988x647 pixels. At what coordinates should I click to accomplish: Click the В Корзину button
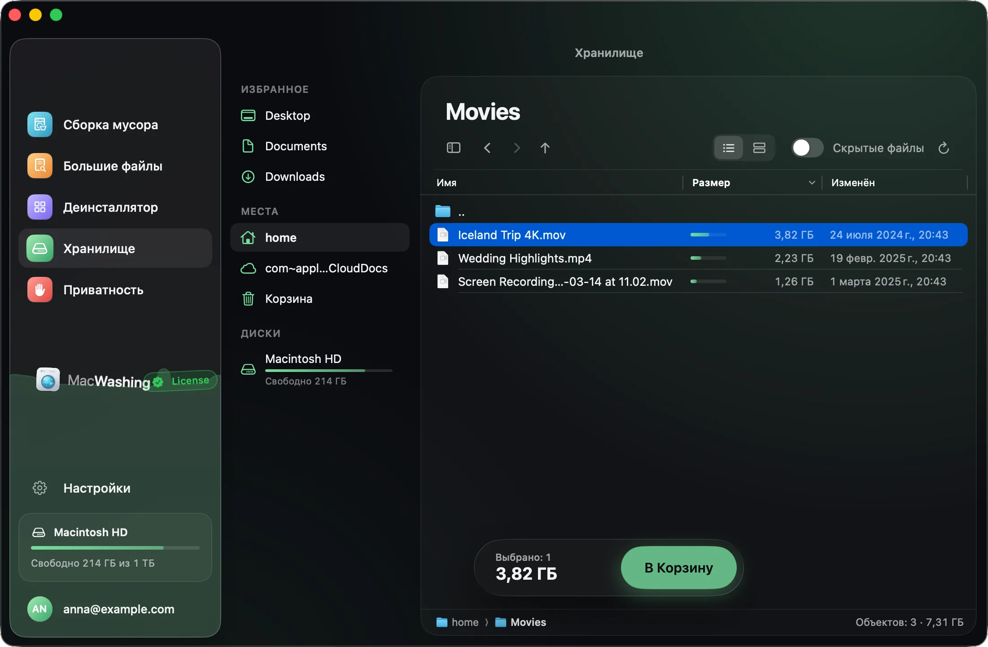click(678, 568)
